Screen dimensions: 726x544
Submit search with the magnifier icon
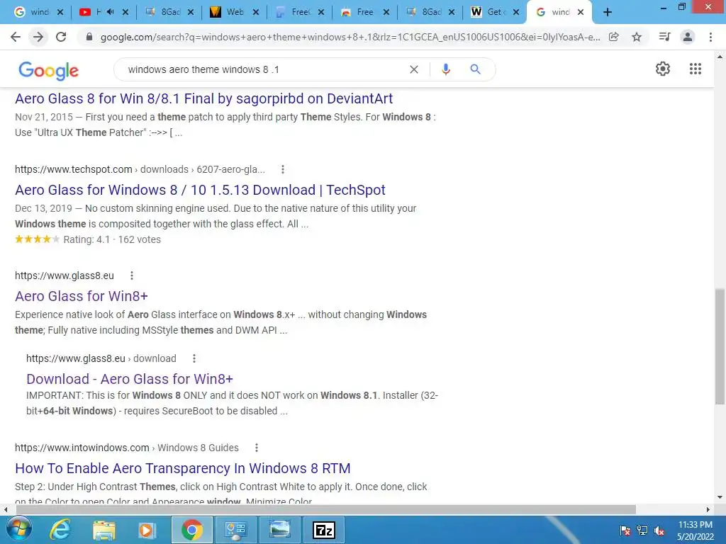point(475,69)
